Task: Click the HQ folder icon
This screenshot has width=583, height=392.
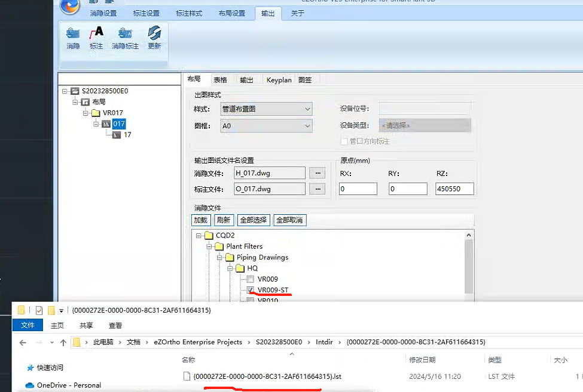Action: (240, 268)
